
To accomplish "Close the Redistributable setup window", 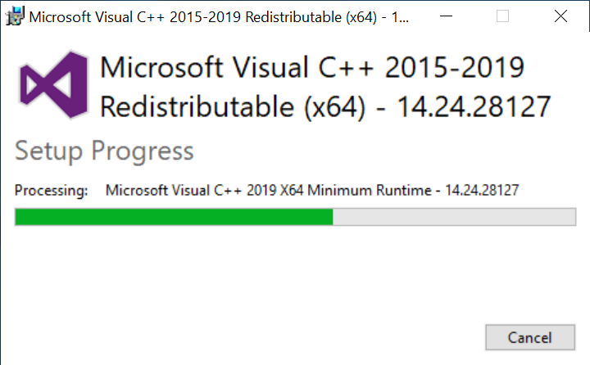I will (x=560, y=16).
